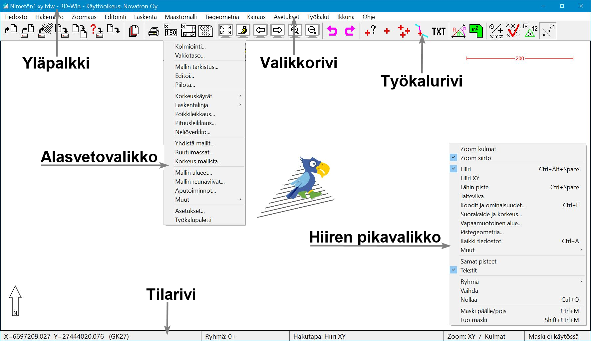
Task: Enable Zoom kulmat in the mouse menu
Action: pyautogui.click(x=478, y=149)
